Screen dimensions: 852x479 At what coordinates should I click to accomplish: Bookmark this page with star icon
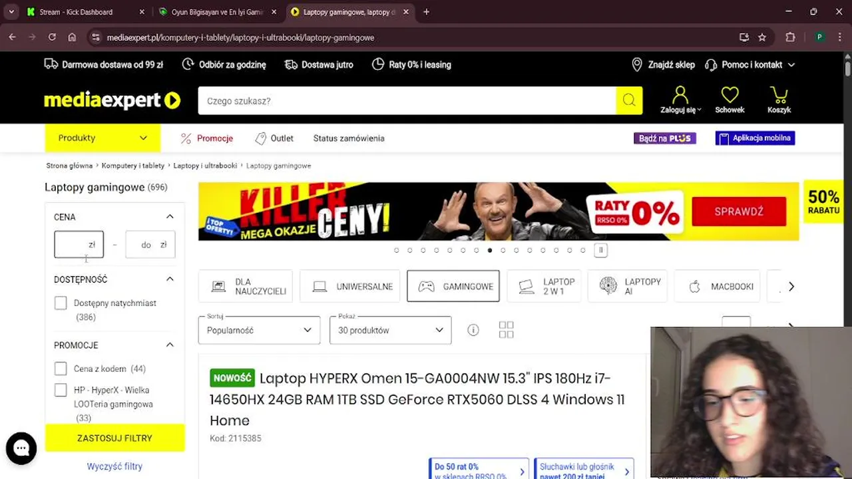point(762,37)
